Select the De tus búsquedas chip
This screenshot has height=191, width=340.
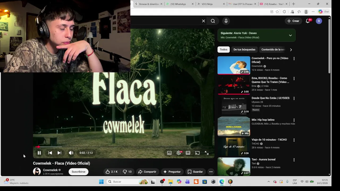click(244, 50)
